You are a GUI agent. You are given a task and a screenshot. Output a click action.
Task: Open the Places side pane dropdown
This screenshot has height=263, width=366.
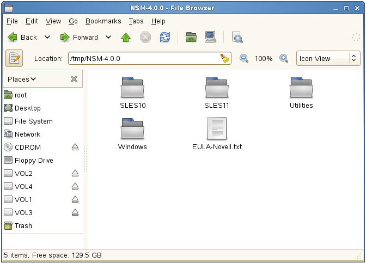(x=22, y=79)
